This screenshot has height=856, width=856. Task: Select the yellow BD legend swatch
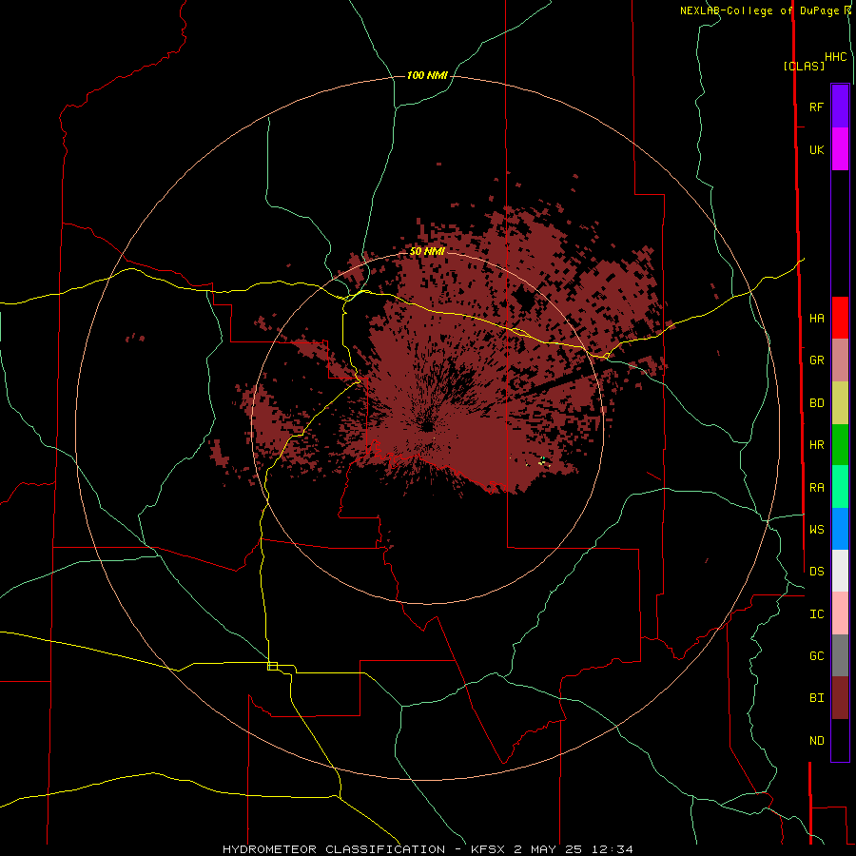tap(840, 403)
